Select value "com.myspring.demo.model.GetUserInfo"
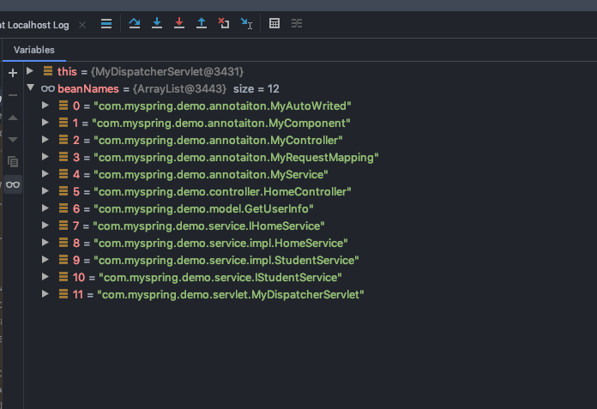597x409 pixels. point(203,208)
